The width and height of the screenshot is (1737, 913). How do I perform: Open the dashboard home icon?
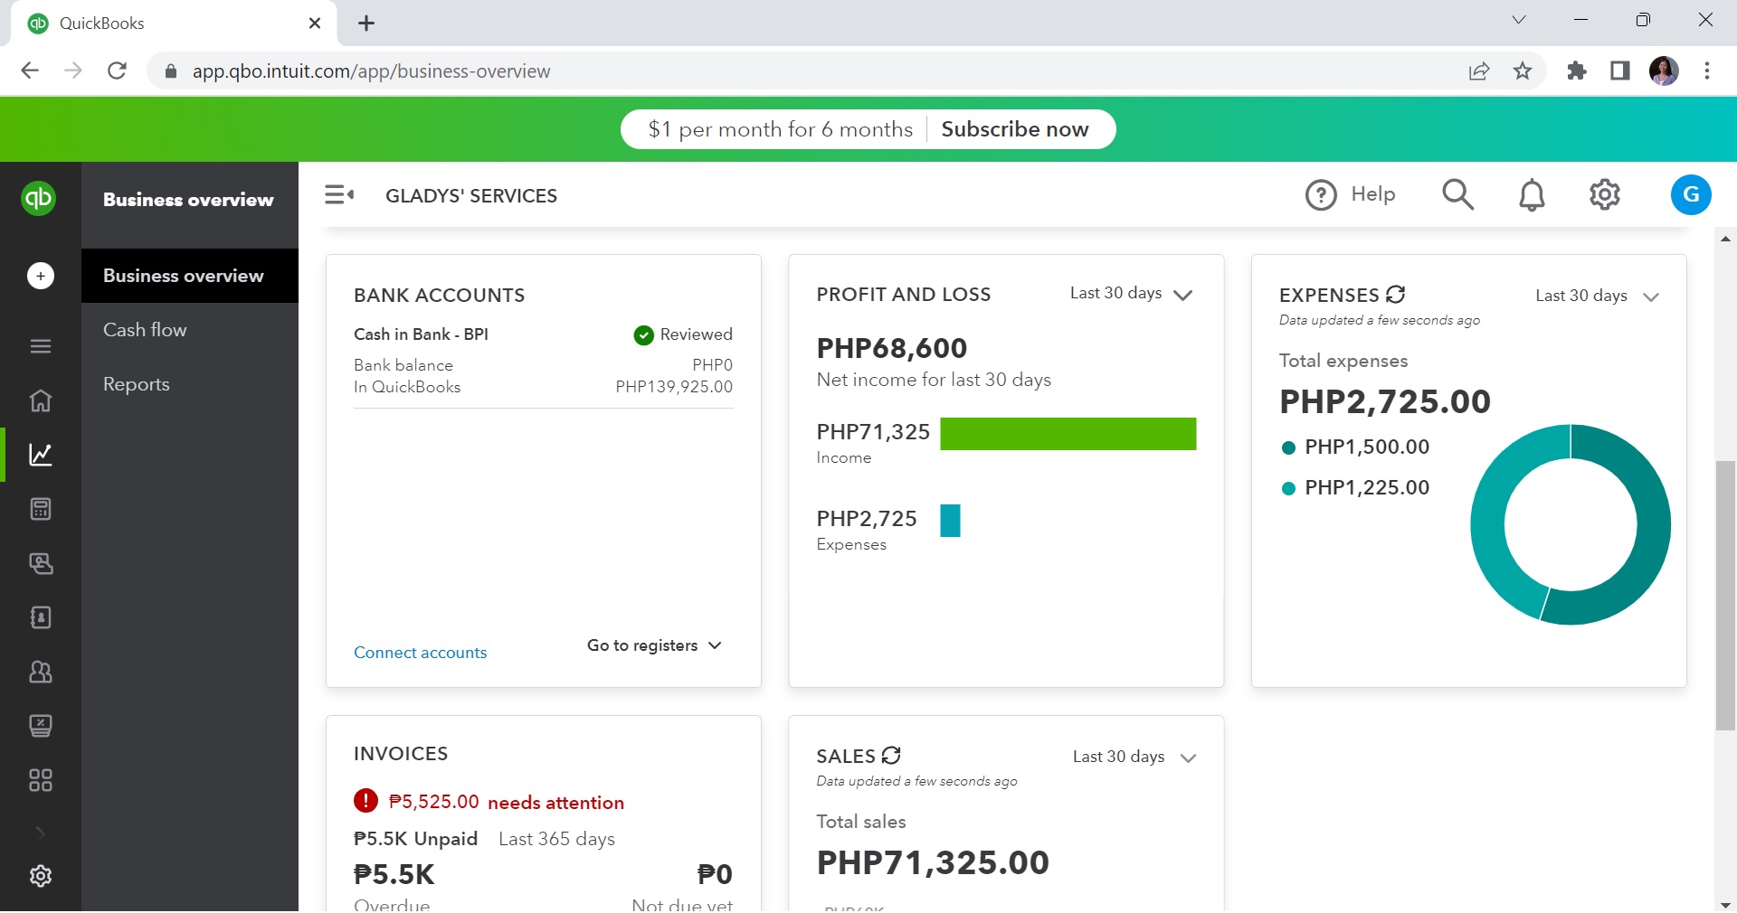(41, 400)
